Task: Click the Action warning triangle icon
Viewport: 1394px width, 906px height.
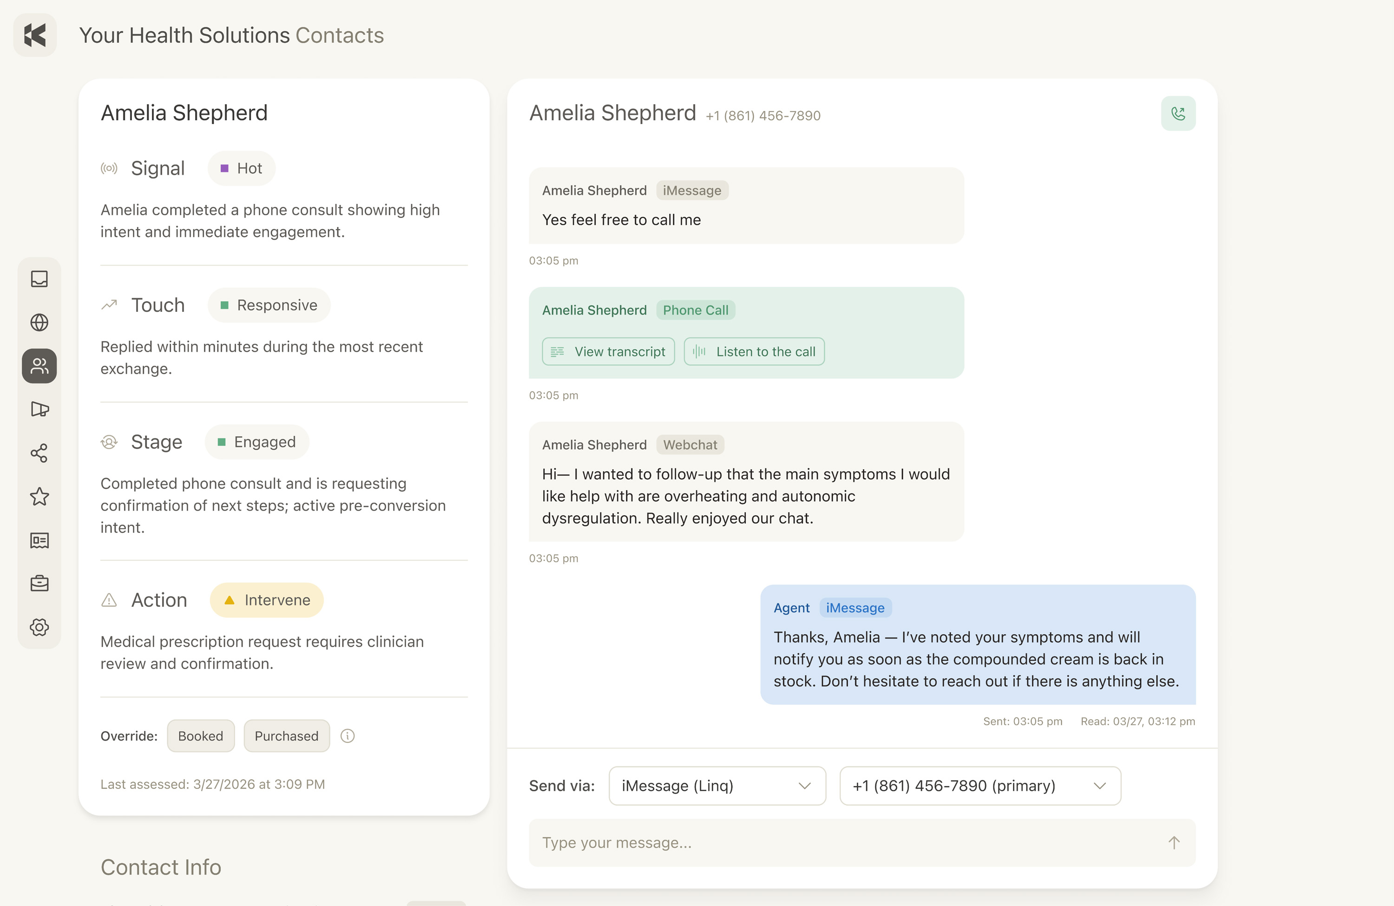Action: click(109, 600)
